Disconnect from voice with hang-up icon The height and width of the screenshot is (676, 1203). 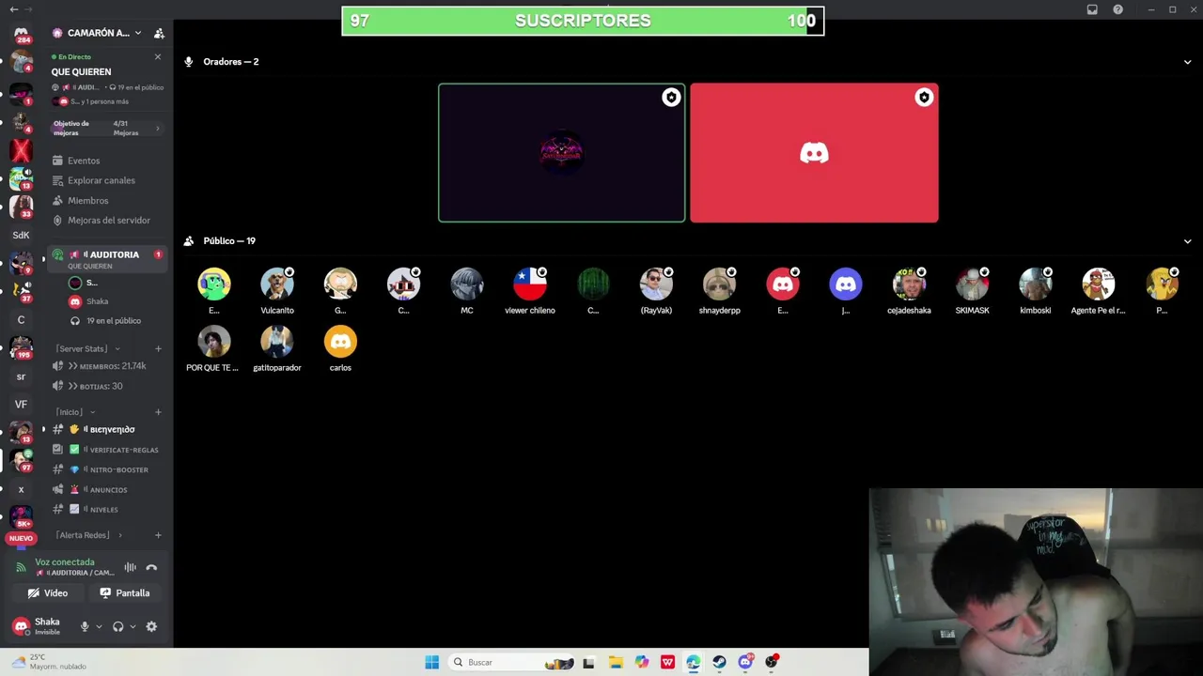tap(151, 567)
